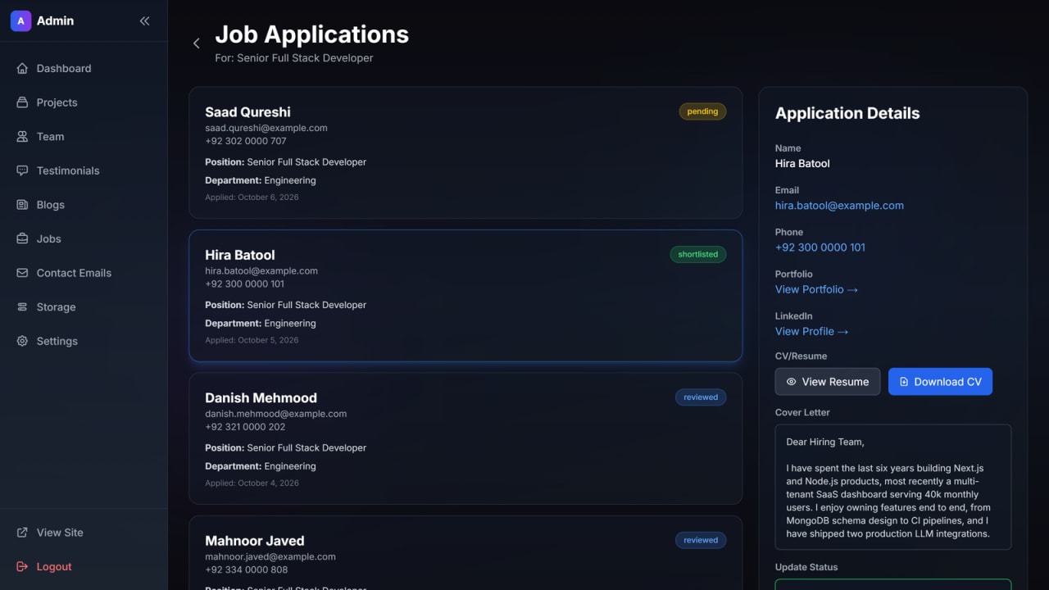Click the Admin logo badge
Screen dimensions: 1049x590
click(20, 20)
